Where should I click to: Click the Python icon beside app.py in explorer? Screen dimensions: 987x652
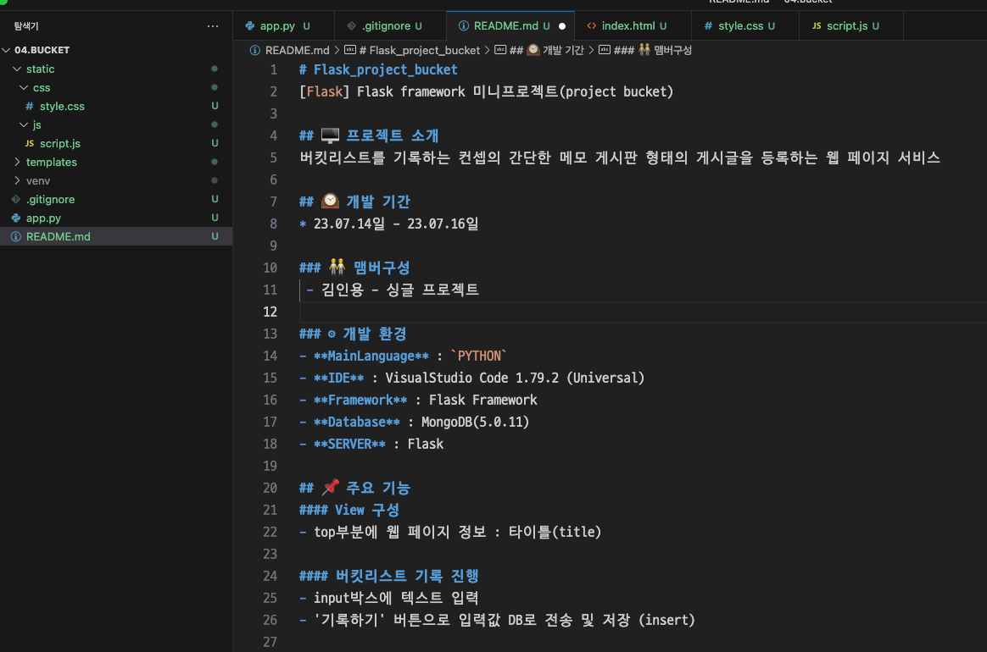pyautogui.click(x=16, y=218)
